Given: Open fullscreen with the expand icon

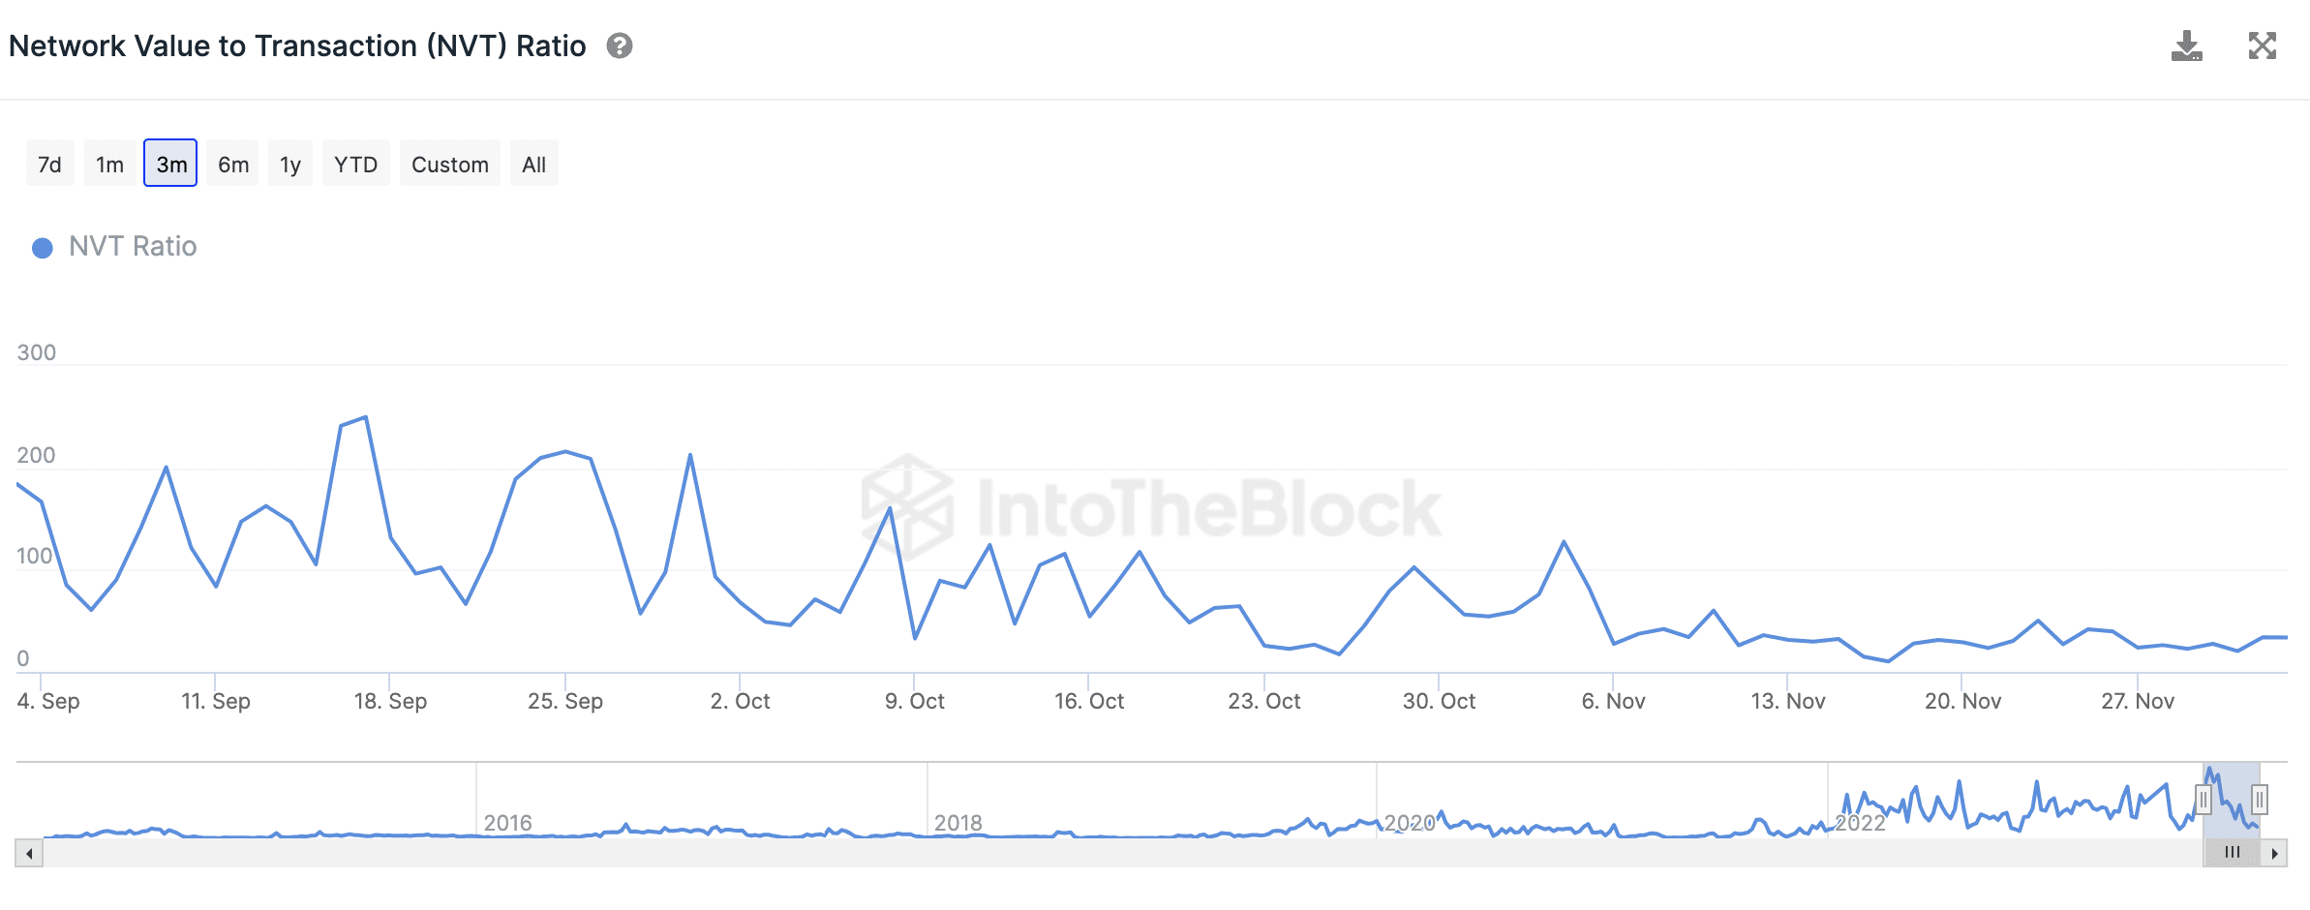Looking at the screenshot, I should coord(2262,45).
